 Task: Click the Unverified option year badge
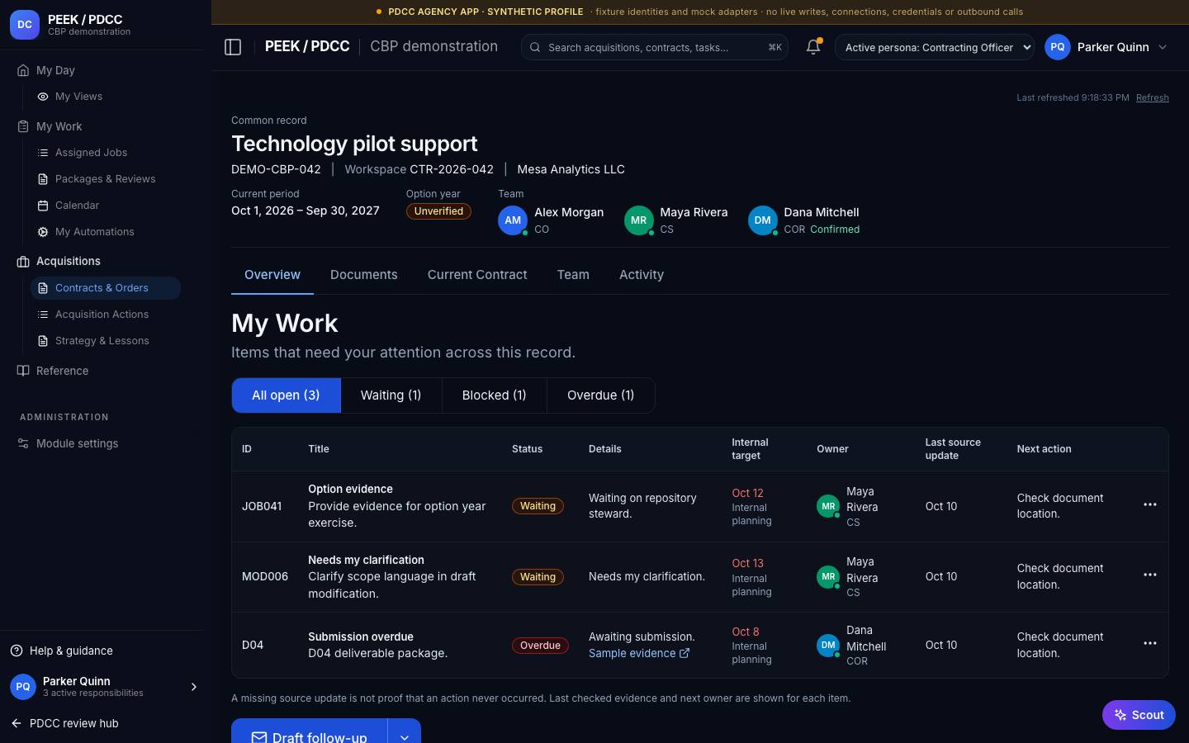click(438, 211)
